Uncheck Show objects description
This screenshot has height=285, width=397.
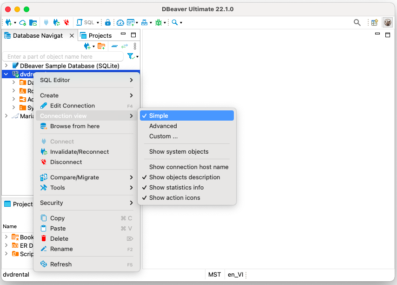point(187,177)
